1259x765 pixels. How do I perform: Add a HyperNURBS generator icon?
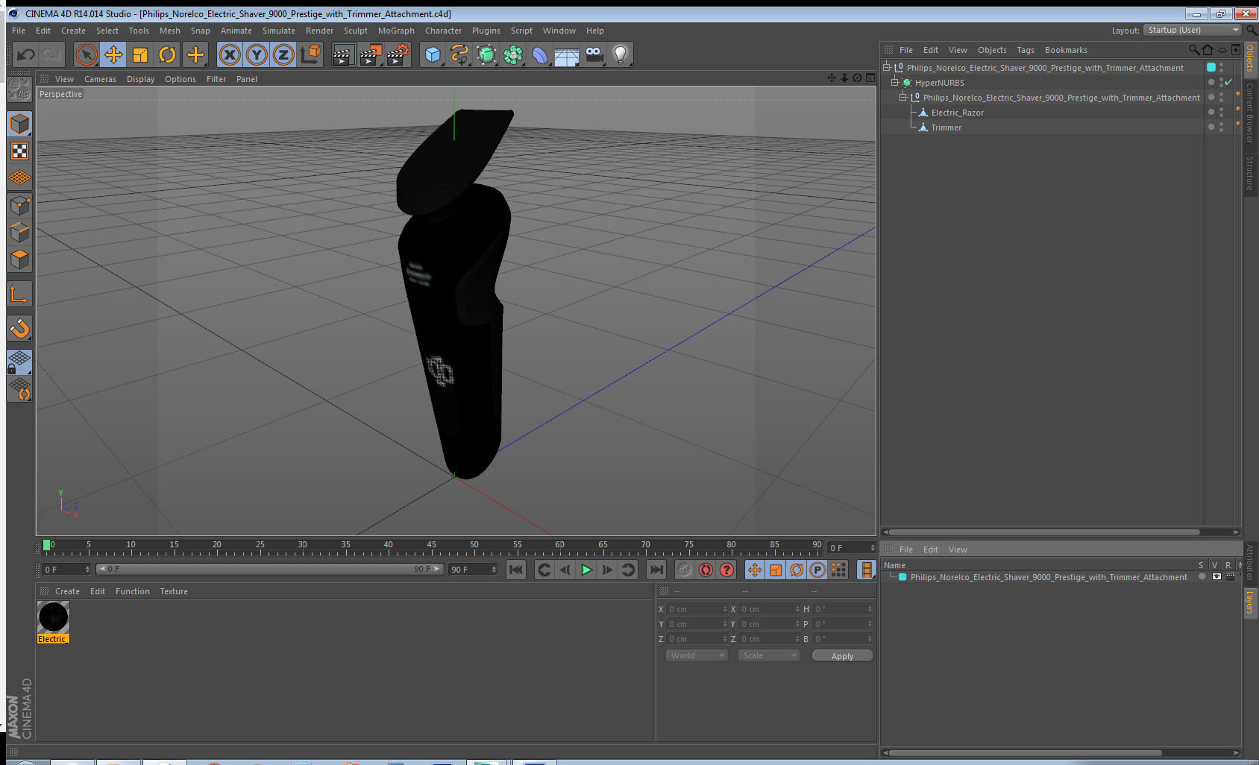point(486,54)
